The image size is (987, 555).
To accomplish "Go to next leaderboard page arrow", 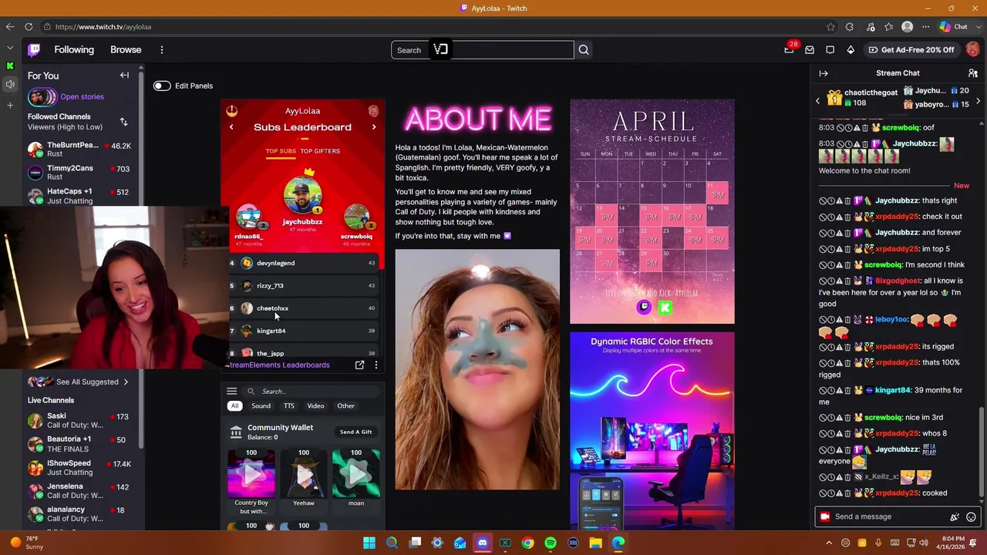I will tap(374, 127).
